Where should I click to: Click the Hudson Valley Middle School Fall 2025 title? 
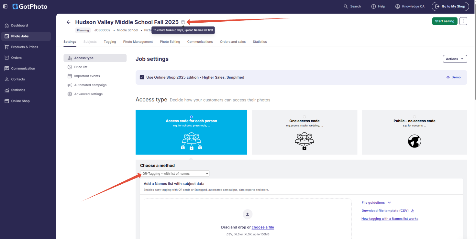point(127,22)
